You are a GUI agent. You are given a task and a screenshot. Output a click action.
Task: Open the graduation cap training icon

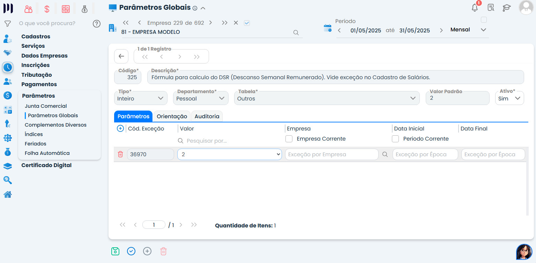tap(506, 8)
